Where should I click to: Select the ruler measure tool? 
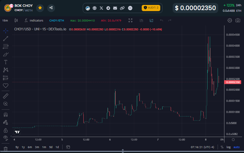(6, 96)
